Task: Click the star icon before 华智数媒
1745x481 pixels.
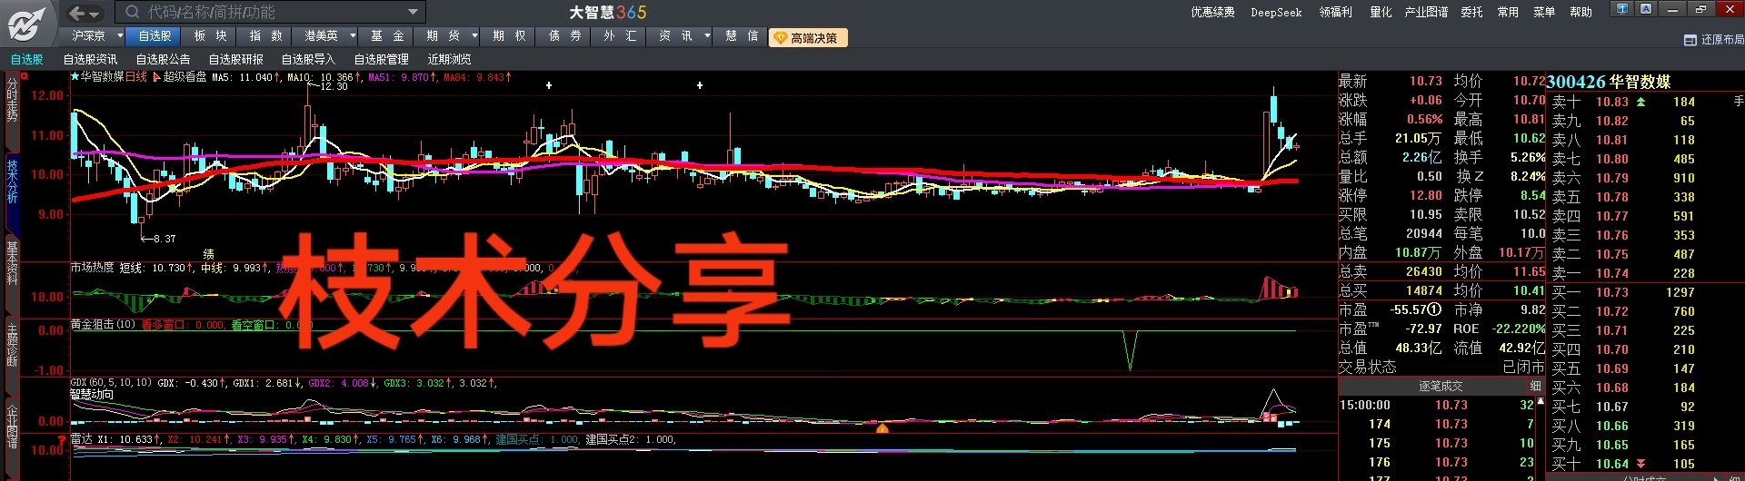Action: pos(75,77)
